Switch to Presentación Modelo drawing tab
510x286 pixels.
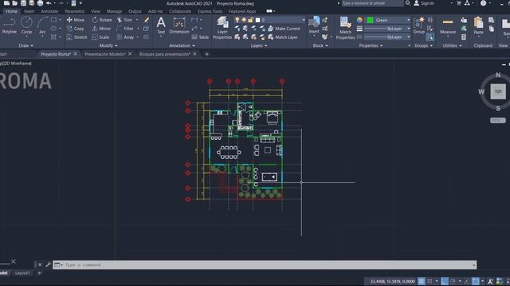(104, 54)
